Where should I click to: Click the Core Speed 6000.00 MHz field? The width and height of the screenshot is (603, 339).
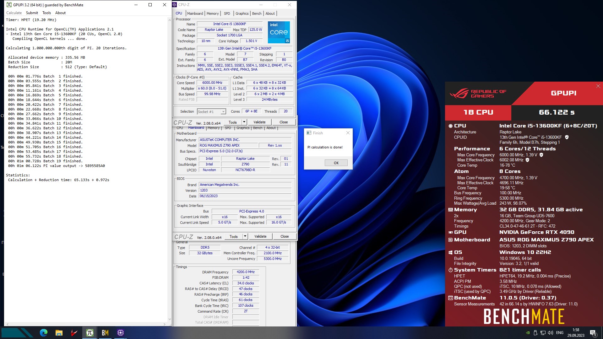(212, 83)
